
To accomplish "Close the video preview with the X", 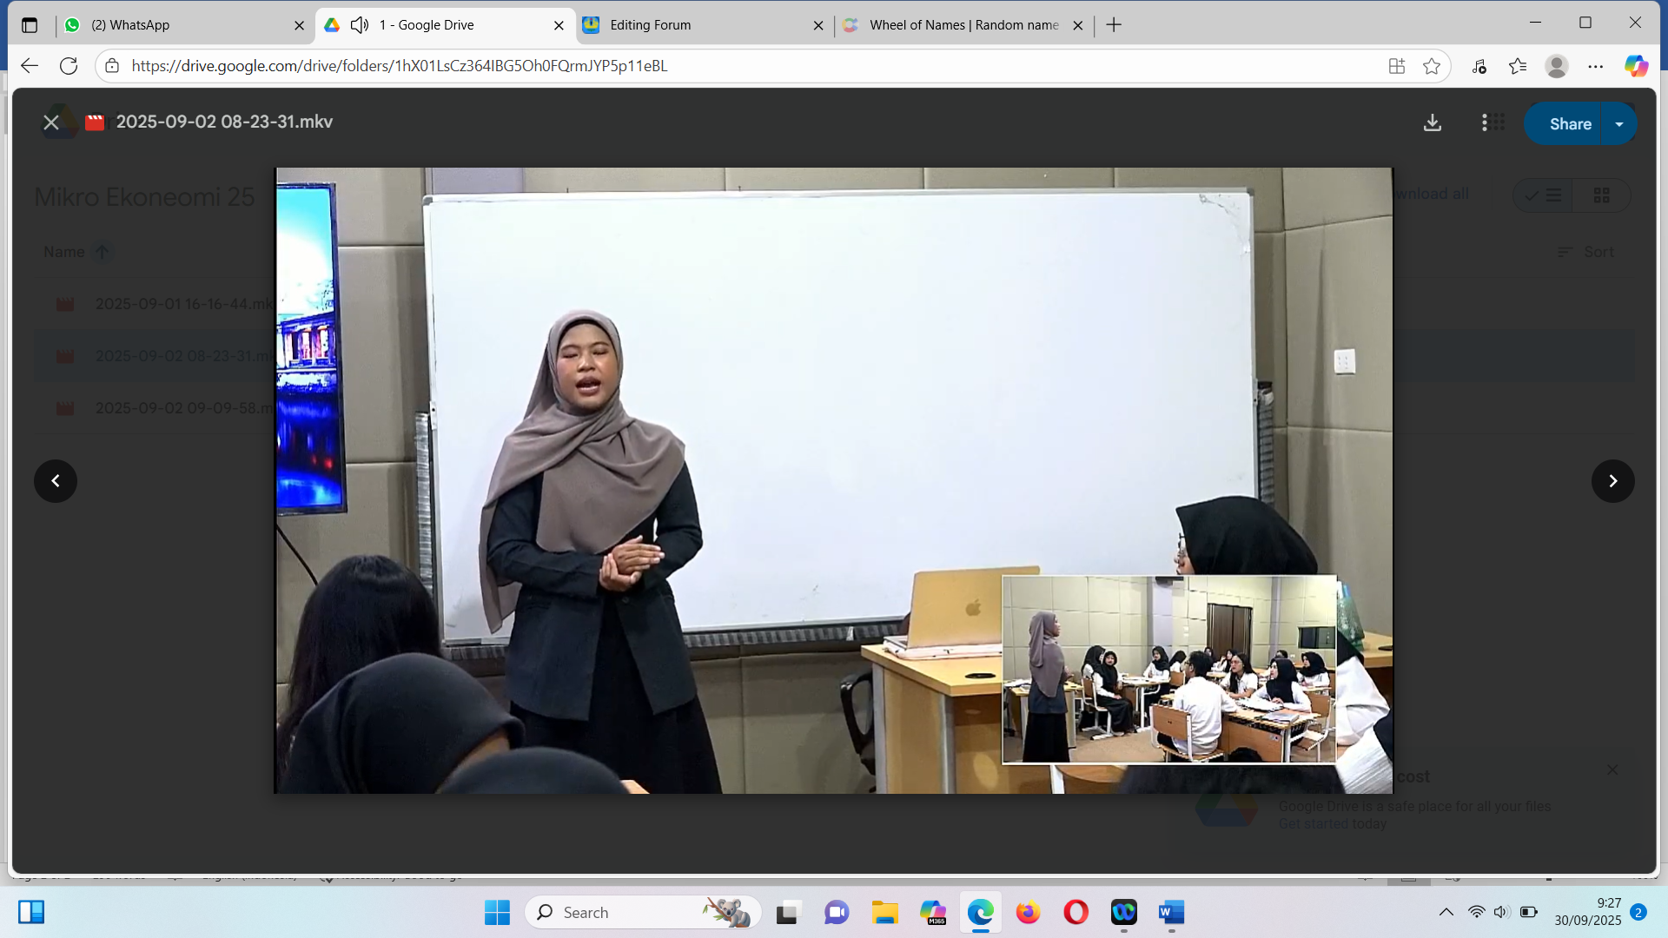I will pyautogui.click(x=51, y=122).
